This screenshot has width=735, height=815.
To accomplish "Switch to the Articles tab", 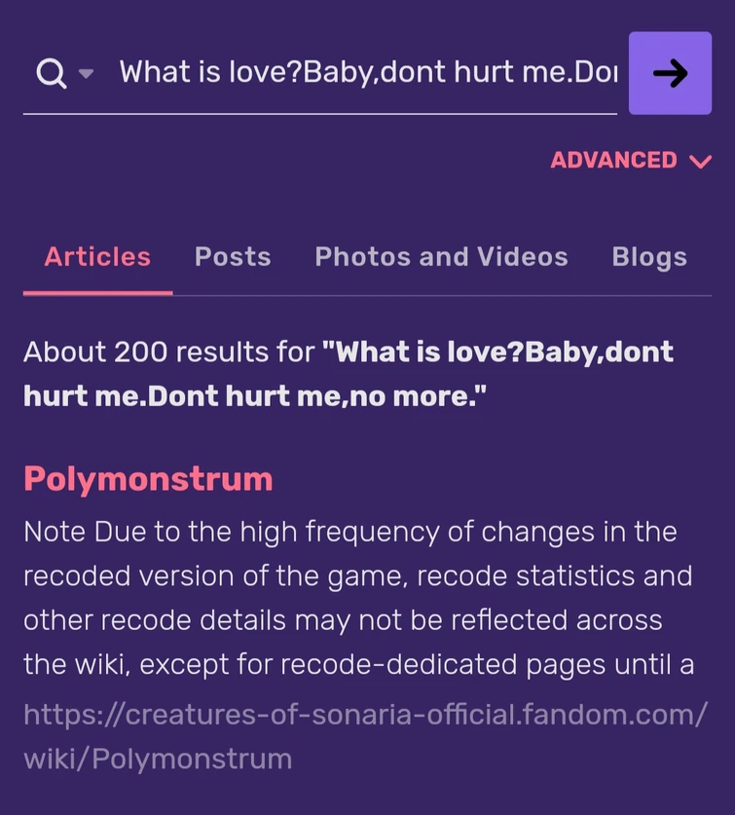I will pos(97,256).
